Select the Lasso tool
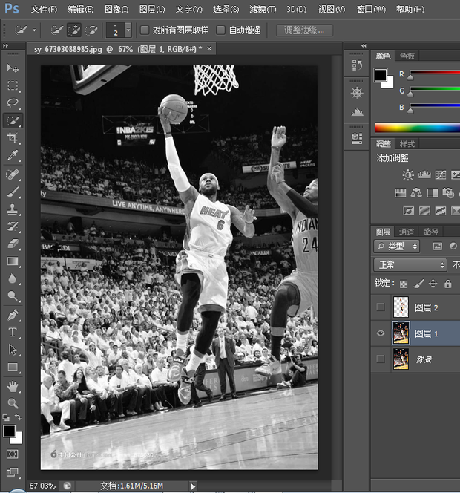This screenshot has height=493, width=460. coord(13,102)
